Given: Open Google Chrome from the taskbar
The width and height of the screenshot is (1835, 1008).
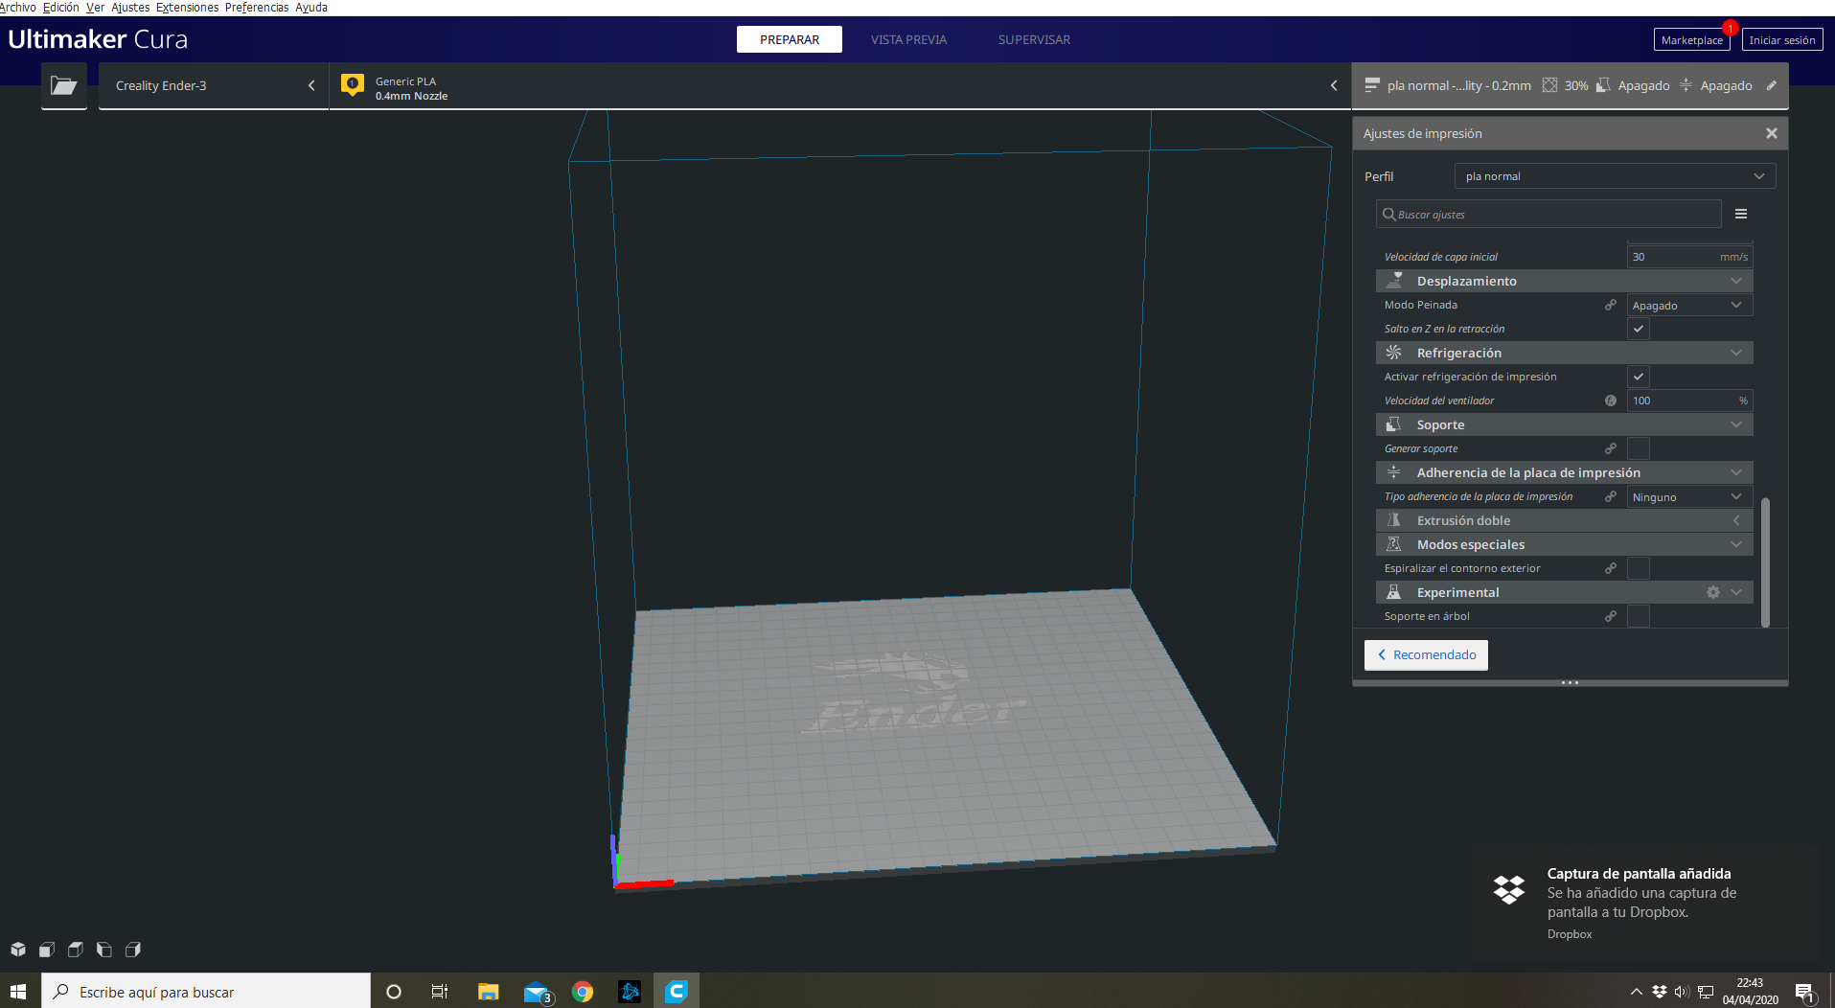Looking at the screenshot, I should click(x=583, y=992).
